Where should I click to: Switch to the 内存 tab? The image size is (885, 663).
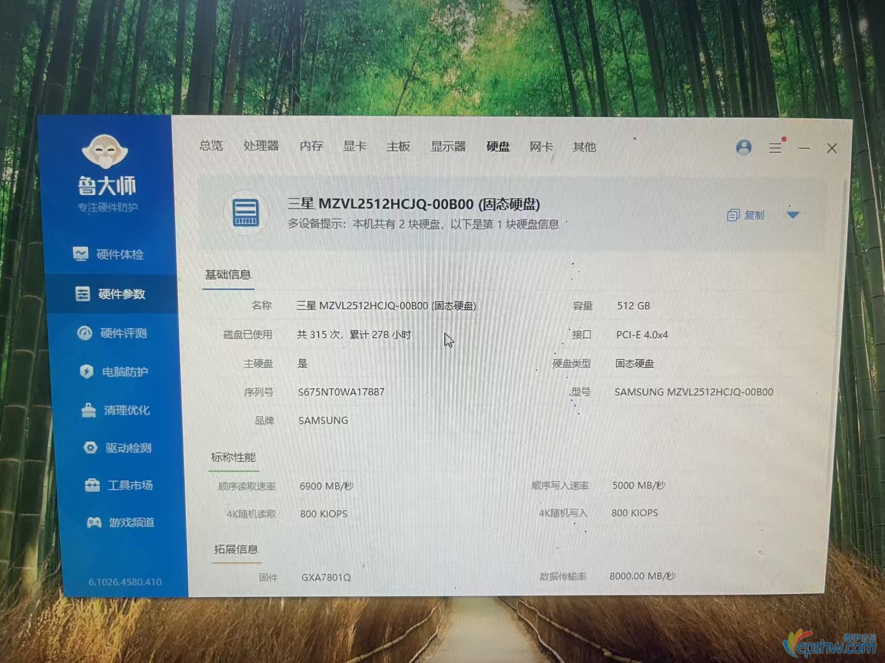point(311,146)
